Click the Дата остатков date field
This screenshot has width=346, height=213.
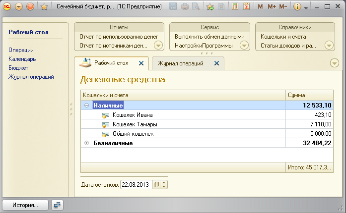tap(137, 185)
